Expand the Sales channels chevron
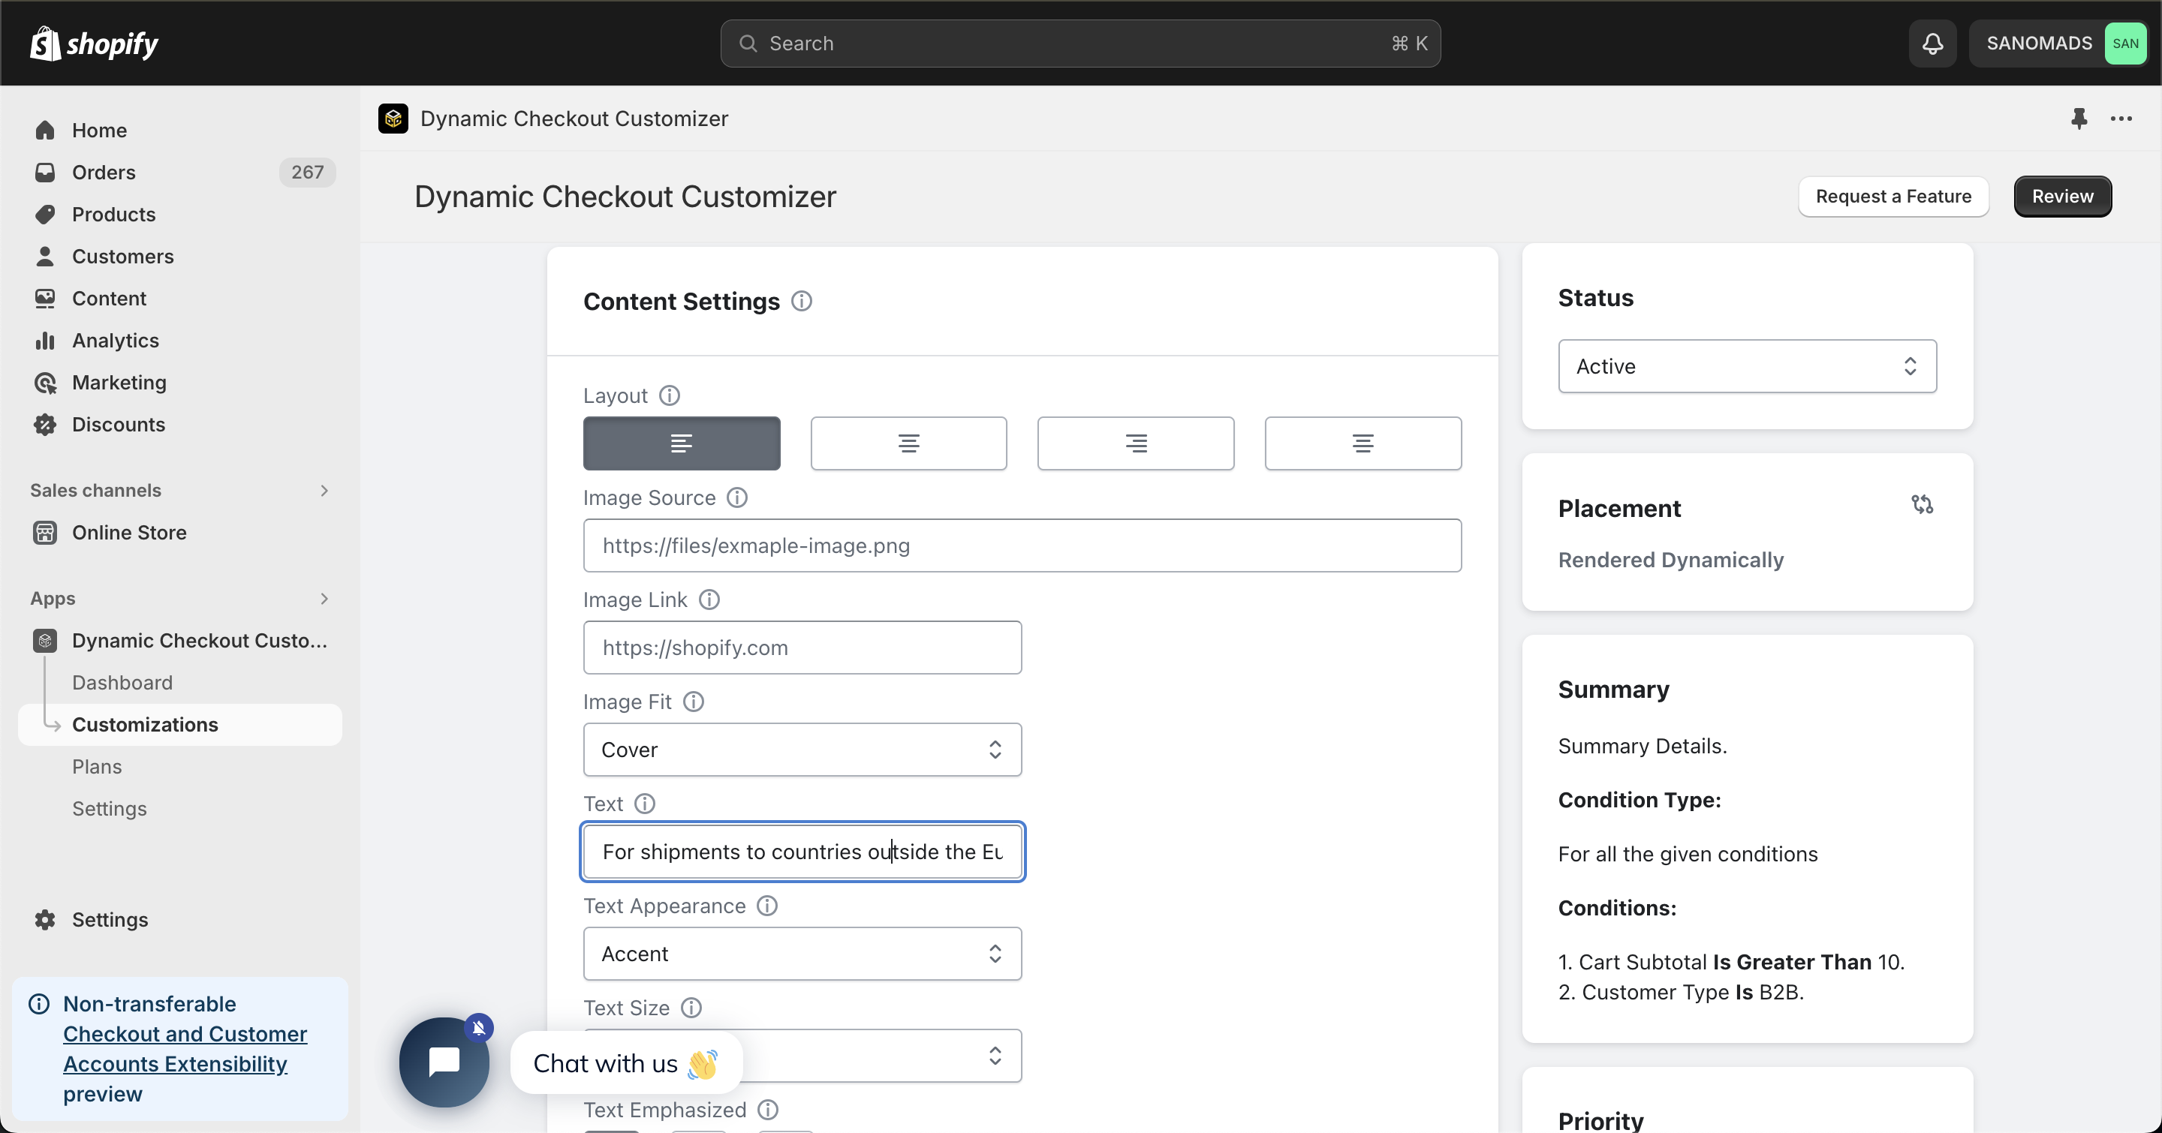 (324, 491)
